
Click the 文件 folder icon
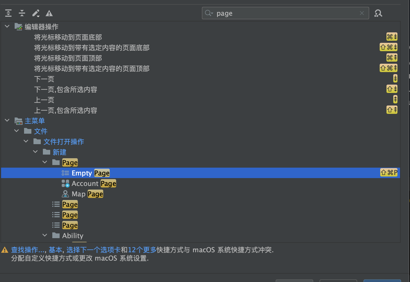coord(28,131)
